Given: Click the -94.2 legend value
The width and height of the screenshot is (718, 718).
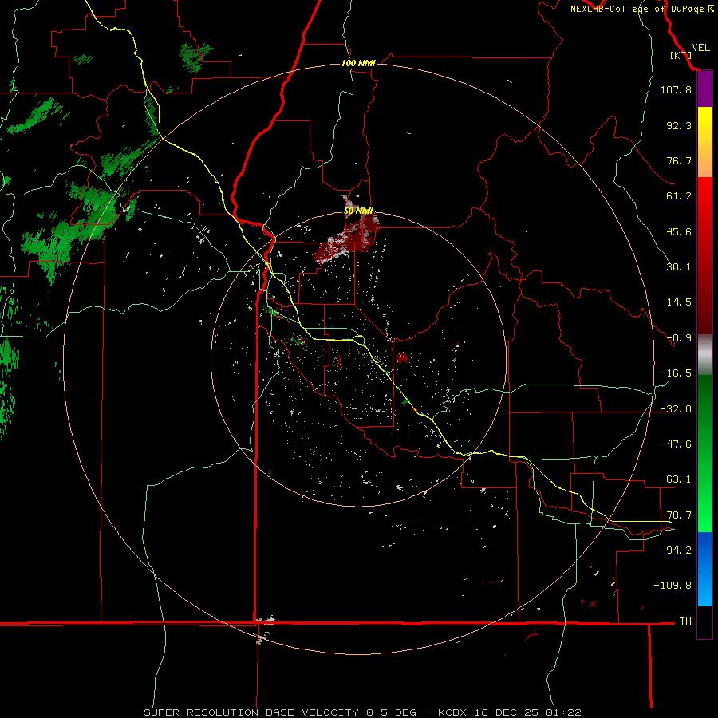Looking at the screenshot, I should [676, 550].
